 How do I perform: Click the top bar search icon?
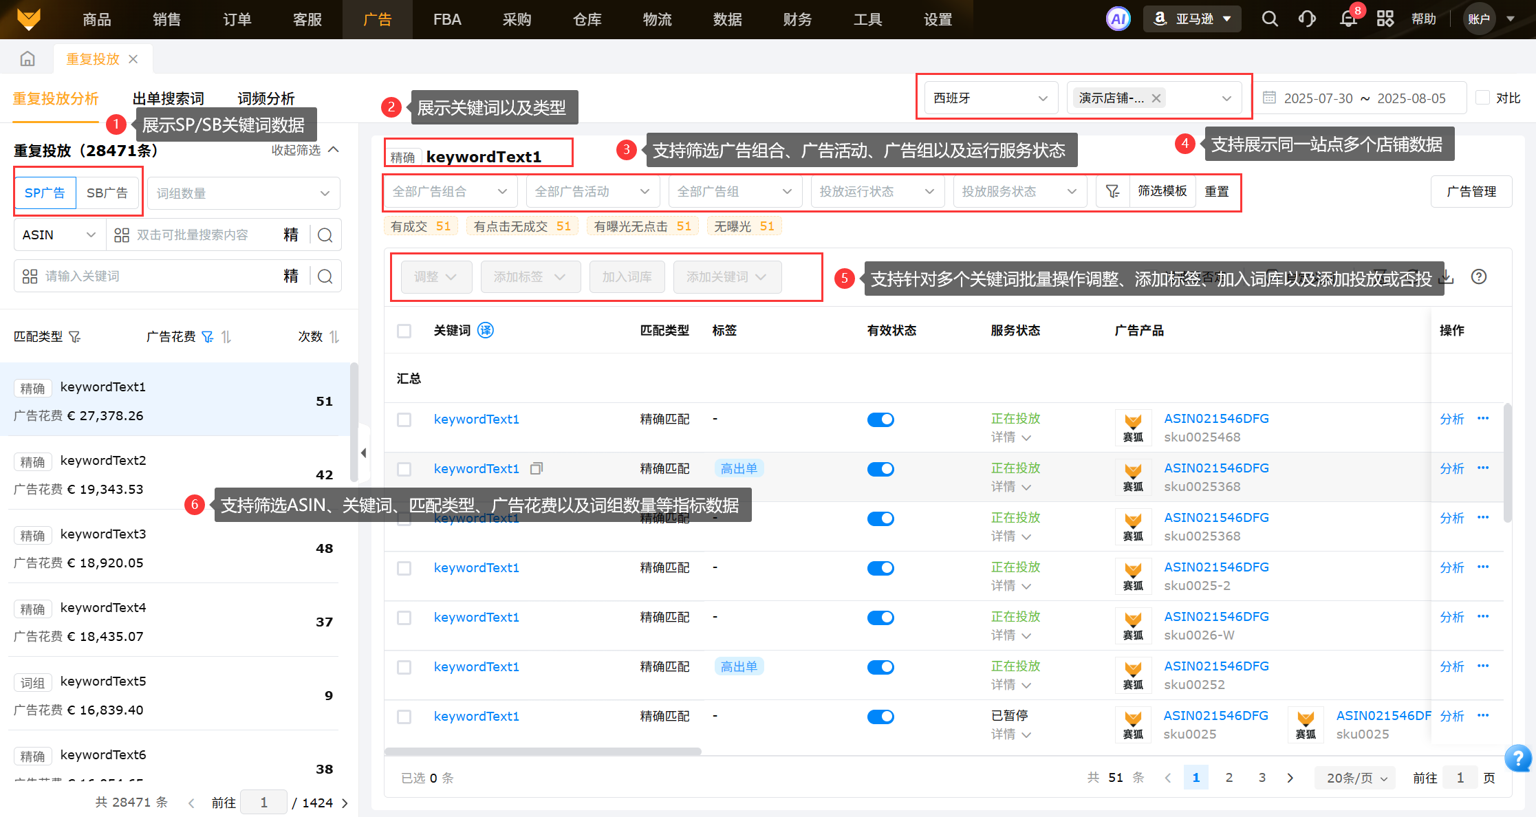tap(1270, 19)
